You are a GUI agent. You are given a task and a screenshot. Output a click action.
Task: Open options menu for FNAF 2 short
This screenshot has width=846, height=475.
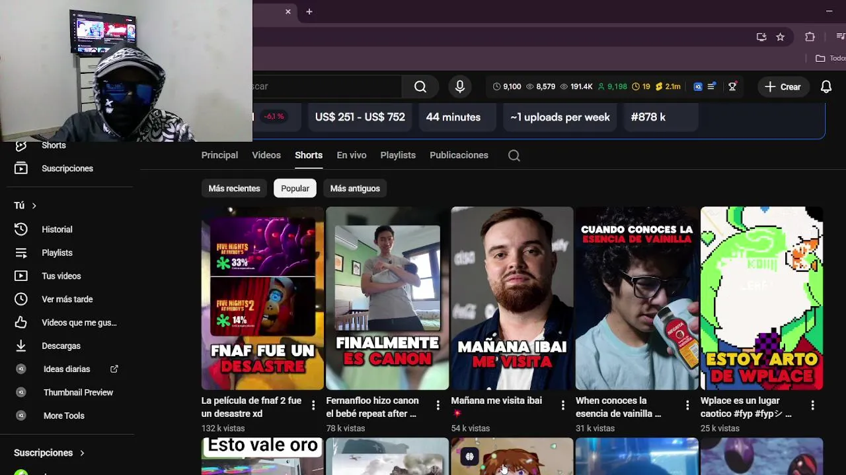tap(313, 405)
